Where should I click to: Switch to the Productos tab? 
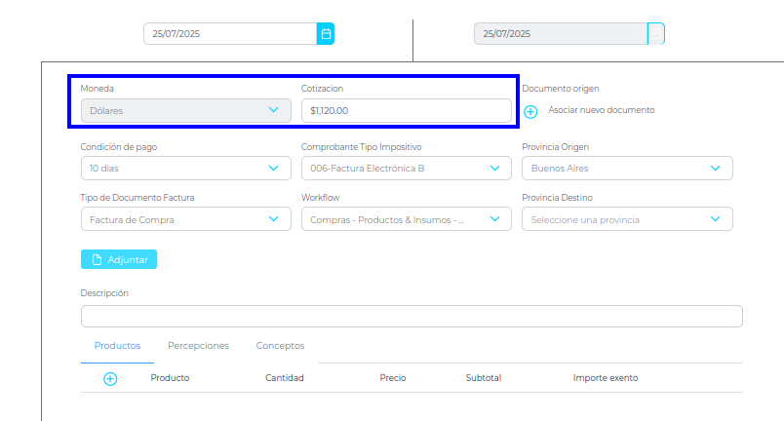[x=117, y=346]
